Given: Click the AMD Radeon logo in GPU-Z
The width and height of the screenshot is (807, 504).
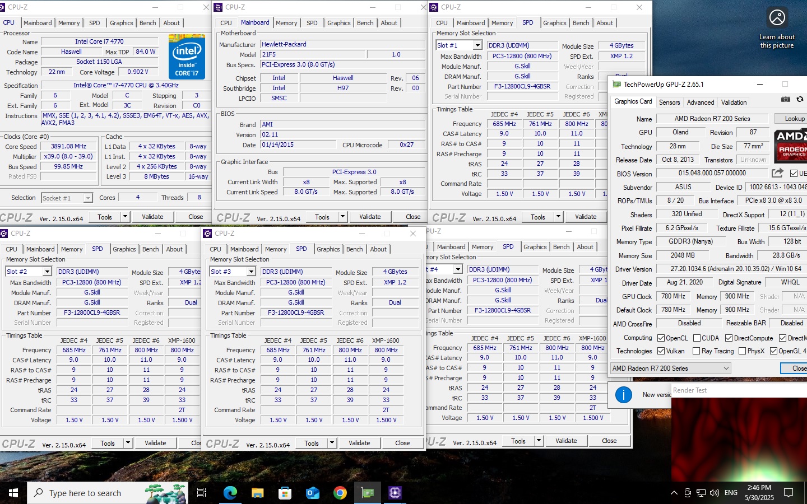Looking at the screenshot, I should pyautogui.click(x=790, y=146).
